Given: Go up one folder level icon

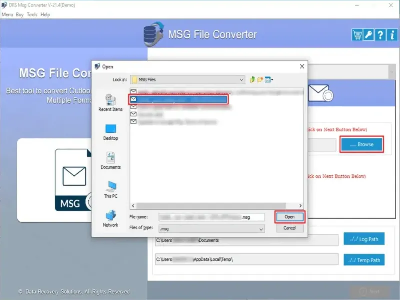Looking at the screenshot, I should click(252, 80).
